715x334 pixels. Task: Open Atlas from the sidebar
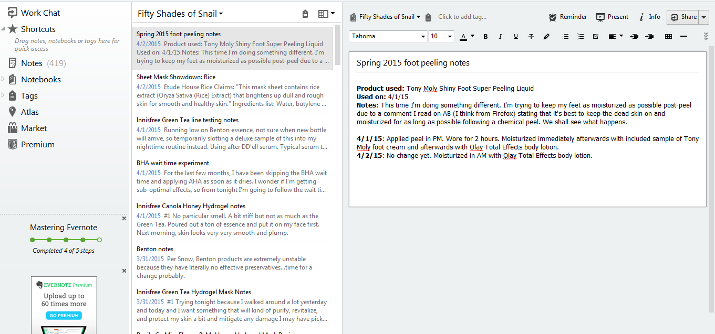click(x=29, y=112)
